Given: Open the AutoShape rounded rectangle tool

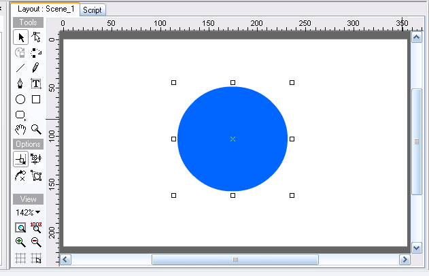Looking at the screenshot, I should coord(21,115).
